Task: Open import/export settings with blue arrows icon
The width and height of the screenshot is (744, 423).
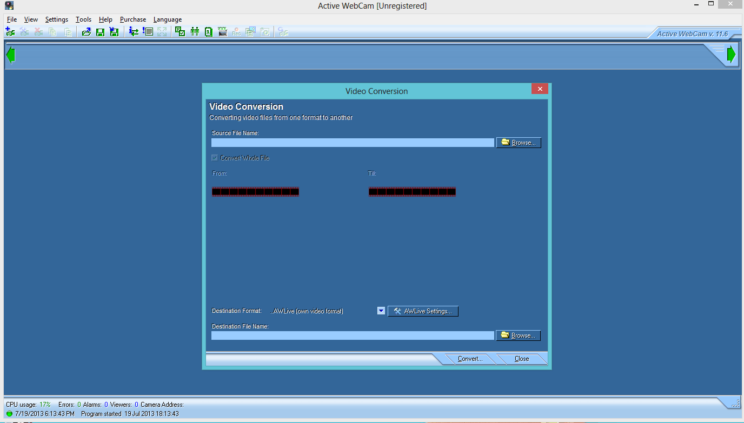Action: click(x=133, y=31)
